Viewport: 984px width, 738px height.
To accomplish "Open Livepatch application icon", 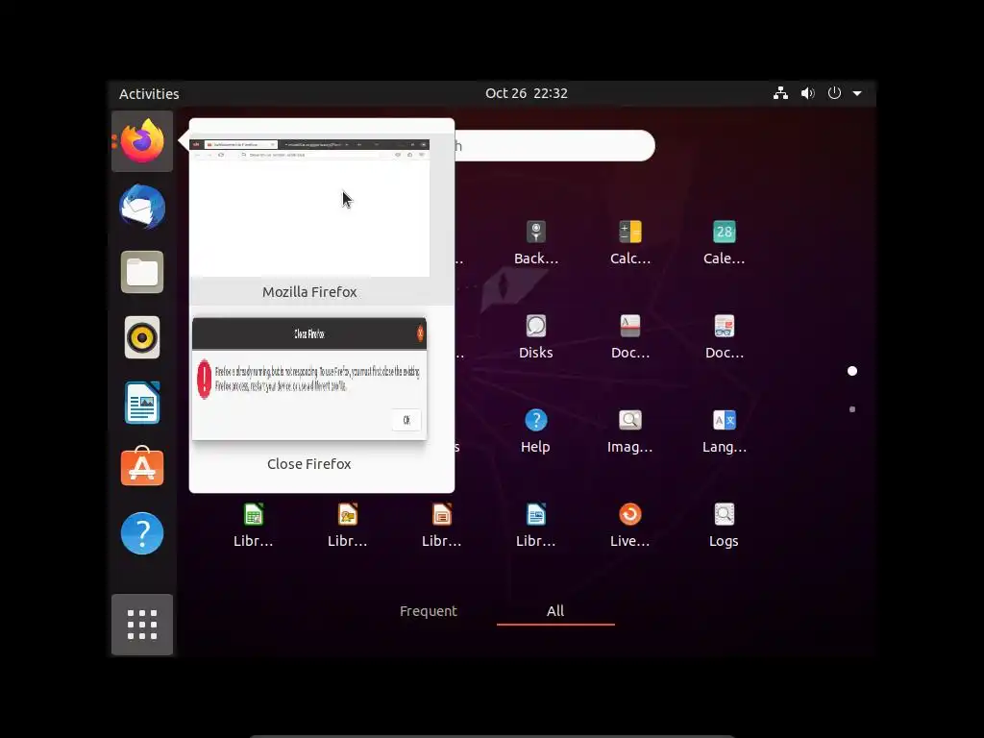I will click(x=630, y=525).
